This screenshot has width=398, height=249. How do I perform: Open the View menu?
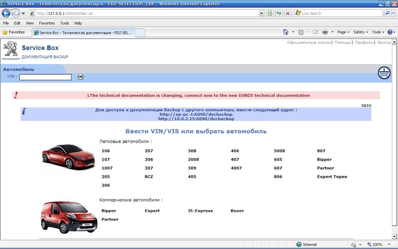(30, 23)
